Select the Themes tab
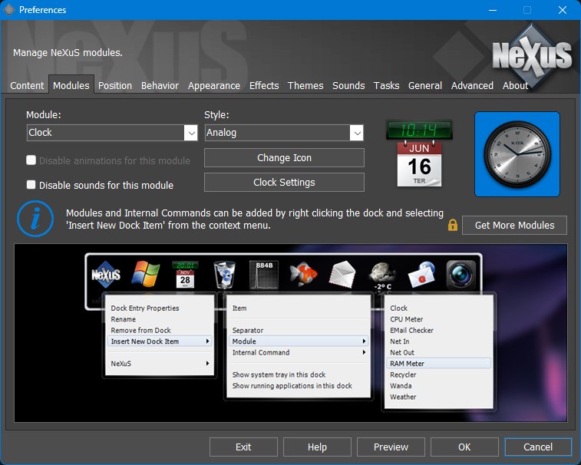Image resolution: width=581 pixels, height=465 pixels. pyautogui.click(x=305, y=86)
